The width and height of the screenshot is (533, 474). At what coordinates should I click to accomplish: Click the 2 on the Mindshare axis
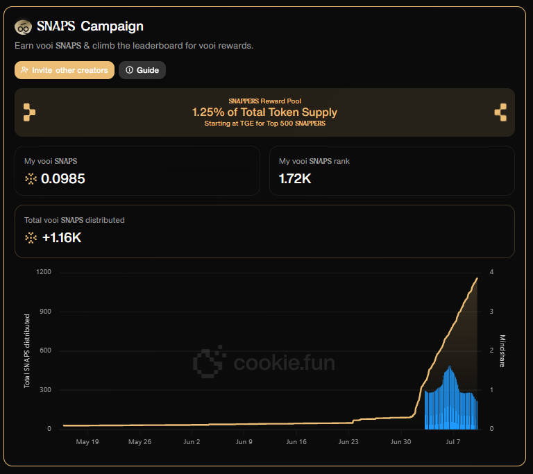pyautogui.click(x=491, y=350)
